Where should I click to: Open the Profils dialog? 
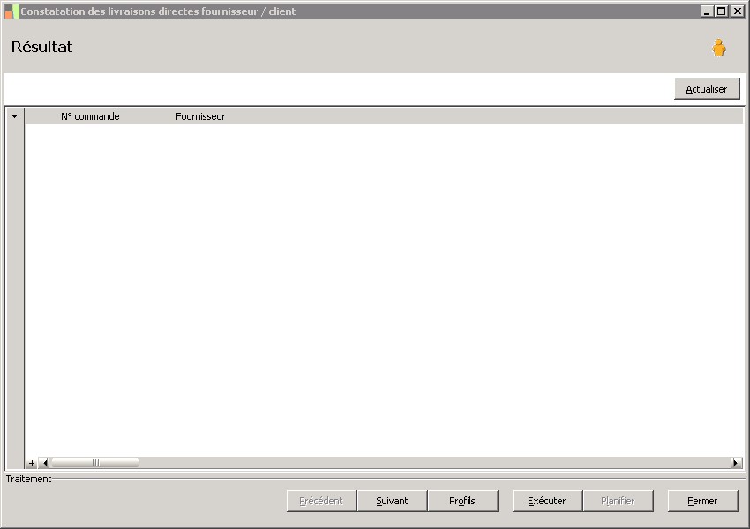point(462,501)
